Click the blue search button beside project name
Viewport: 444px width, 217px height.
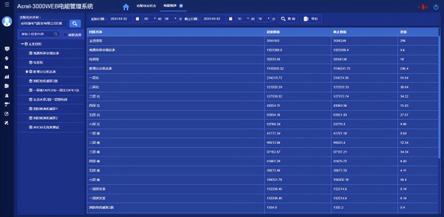(x=75, y=24)
